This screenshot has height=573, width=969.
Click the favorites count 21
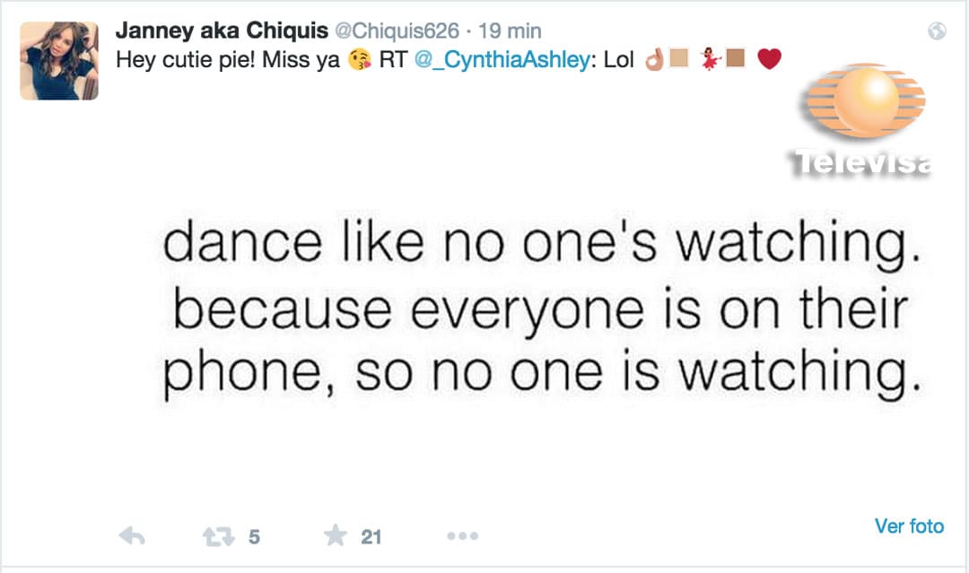point(371,537)
